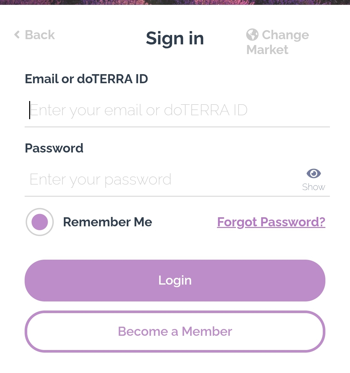Click the "Become a Member" button
The width and height of the screenshot is (350, 373).
tap(175, 332)
